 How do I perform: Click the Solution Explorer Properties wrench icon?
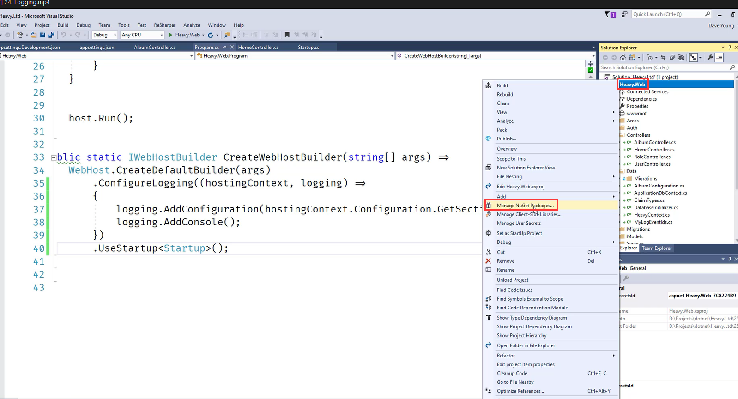click(710, 58)
